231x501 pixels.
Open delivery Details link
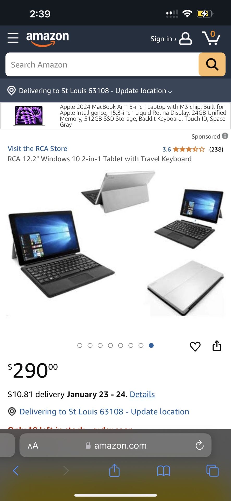click(x=142, y=394)
